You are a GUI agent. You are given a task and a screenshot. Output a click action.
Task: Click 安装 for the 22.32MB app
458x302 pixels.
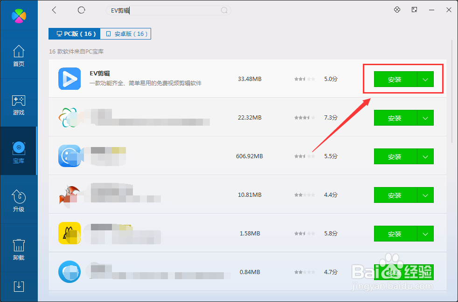pyautogui.click(x=396, y=118)
